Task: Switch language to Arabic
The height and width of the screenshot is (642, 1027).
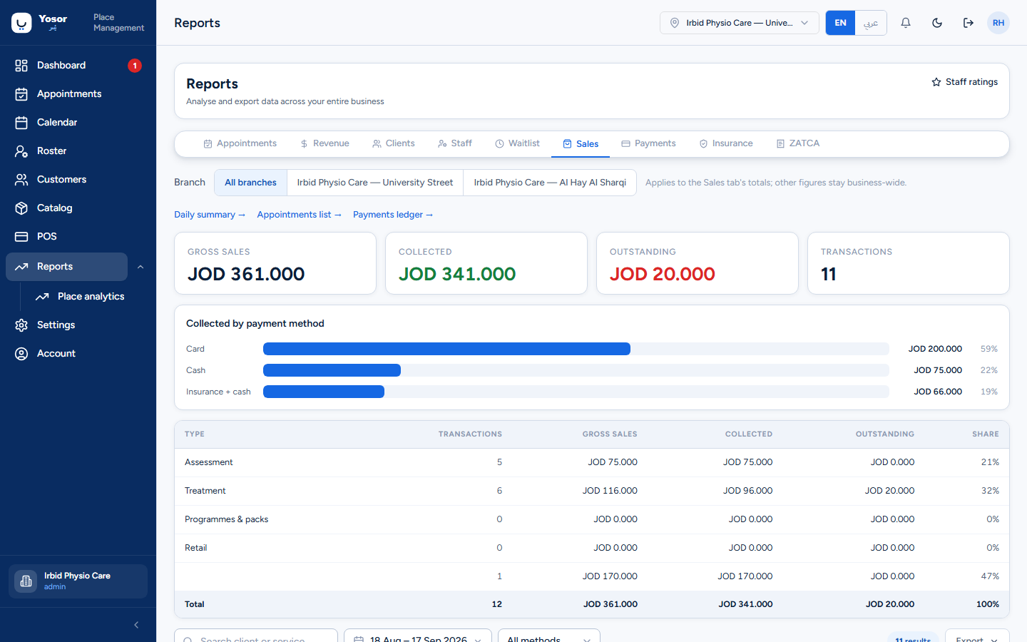Action: [871, 23]
